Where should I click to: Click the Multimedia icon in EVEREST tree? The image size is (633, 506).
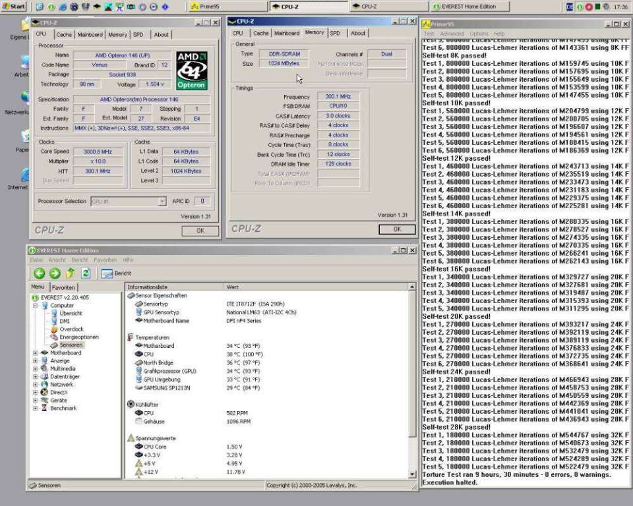tap(44, 368)
